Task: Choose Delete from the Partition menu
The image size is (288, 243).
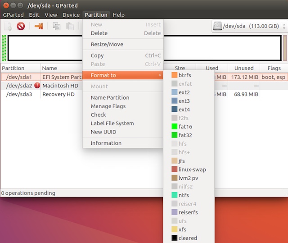Action: [123, 33]
